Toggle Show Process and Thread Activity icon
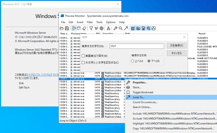This screenshot has height=133, width=217. [x=148, y=28]
